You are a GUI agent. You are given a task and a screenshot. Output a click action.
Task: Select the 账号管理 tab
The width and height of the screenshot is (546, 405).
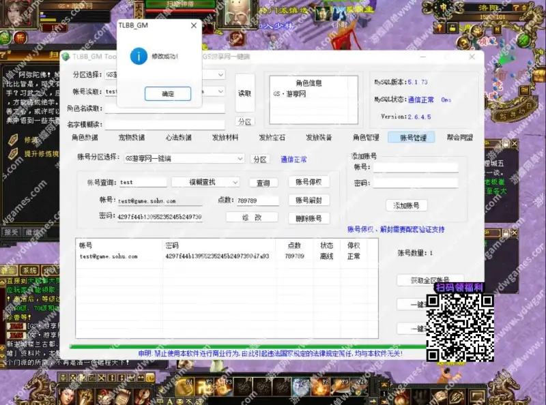point(412,138)
